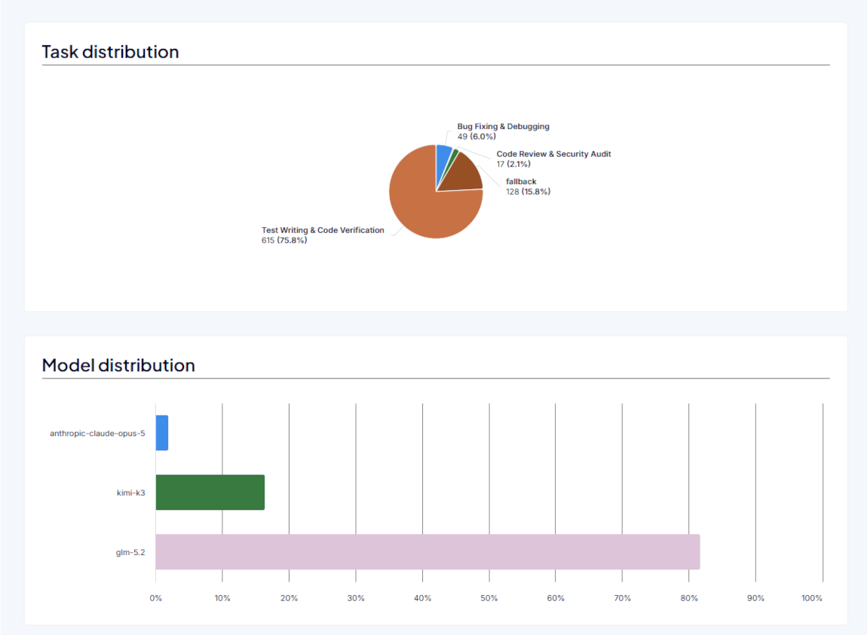This screenshot has height=635, width=867.
Task: Click the 'kimi-k3' axis label
Action: click(x=131, y=493)
